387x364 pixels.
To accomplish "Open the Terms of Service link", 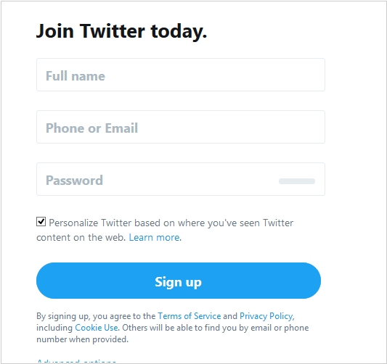I will tap(190, 316).
